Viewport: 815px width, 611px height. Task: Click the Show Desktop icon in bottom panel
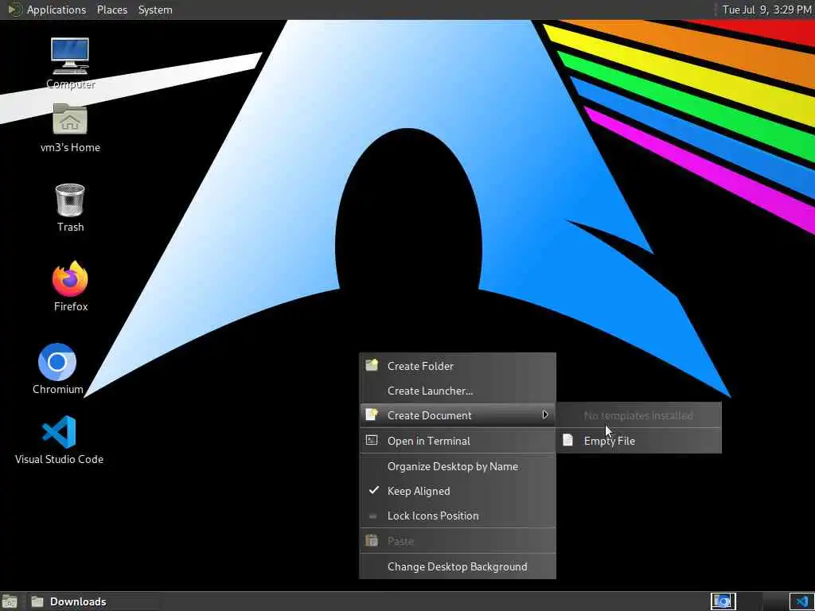pyautogui.click(x=10, y=601)
